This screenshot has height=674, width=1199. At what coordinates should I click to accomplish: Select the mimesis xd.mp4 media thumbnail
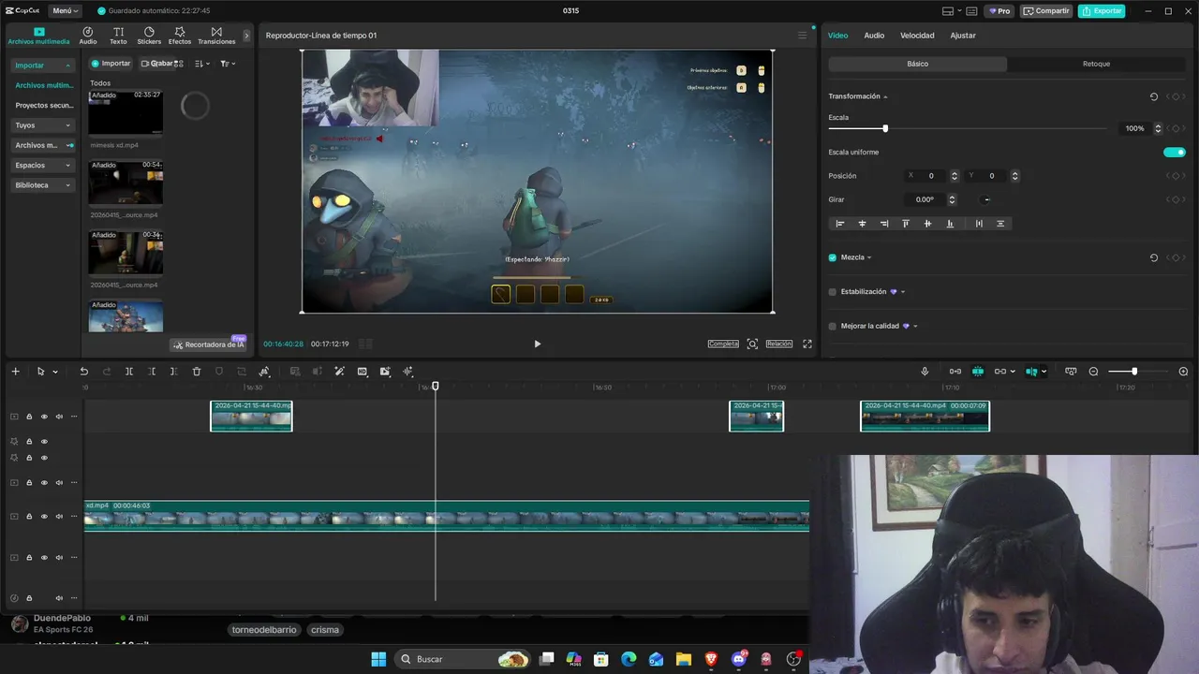point(126,112)
